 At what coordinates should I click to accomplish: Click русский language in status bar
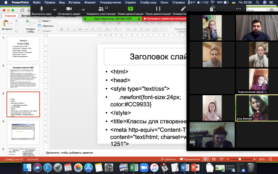click(x=33, y=159)
